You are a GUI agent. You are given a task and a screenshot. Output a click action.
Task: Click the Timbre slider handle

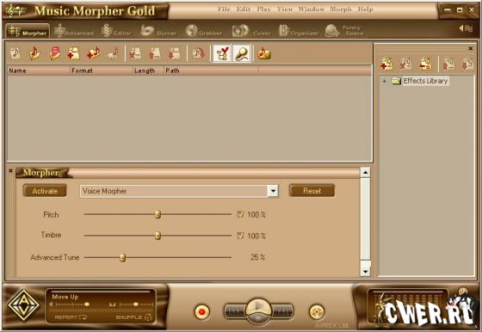158,236
